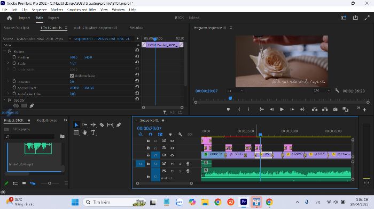Click Mark Out button
Image resolution: width=374 pixels, height=209 pixels.
(x=248, y=109)
